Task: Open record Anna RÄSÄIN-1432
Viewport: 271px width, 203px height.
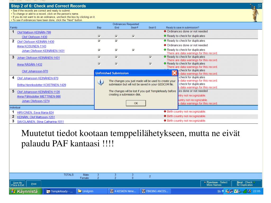Action: click(x=30, y=64)
